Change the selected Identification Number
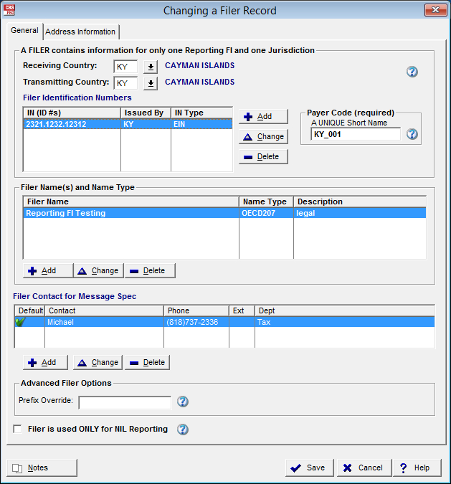 (x=263, y=136)
